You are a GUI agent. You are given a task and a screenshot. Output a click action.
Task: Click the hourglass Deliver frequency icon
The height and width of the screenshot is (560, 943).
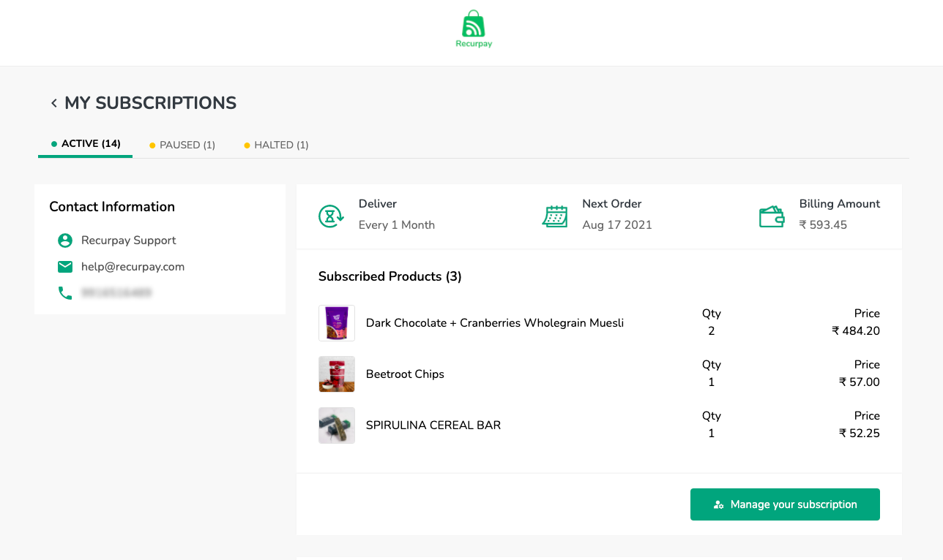point(330,216)
